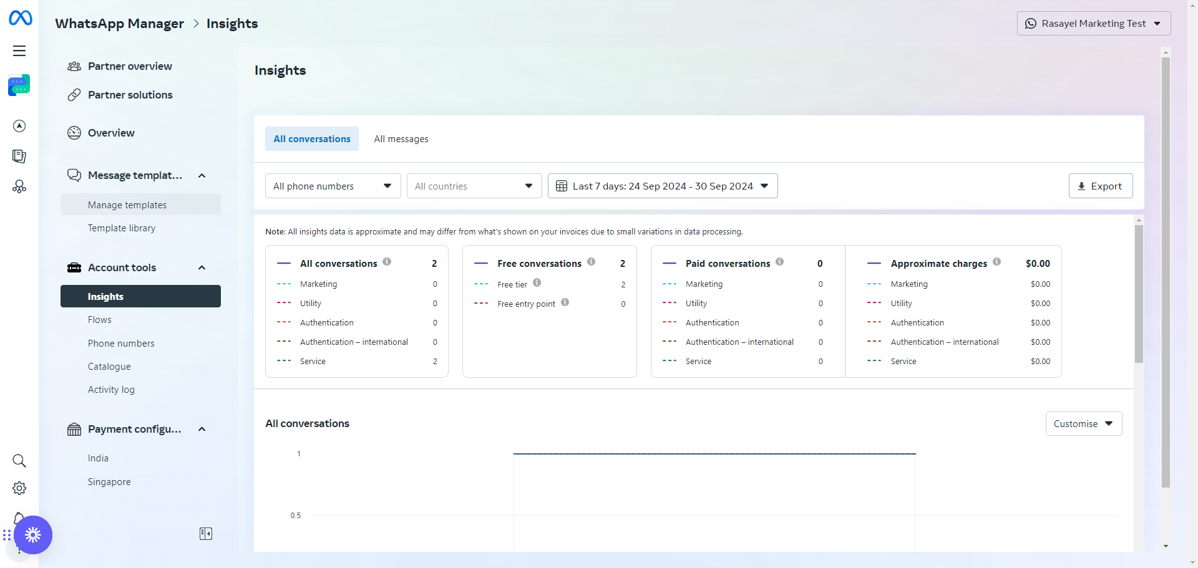Screen dimensions: 1198x568
Task: Switch to the All messages tab
Action: point(401,139)
